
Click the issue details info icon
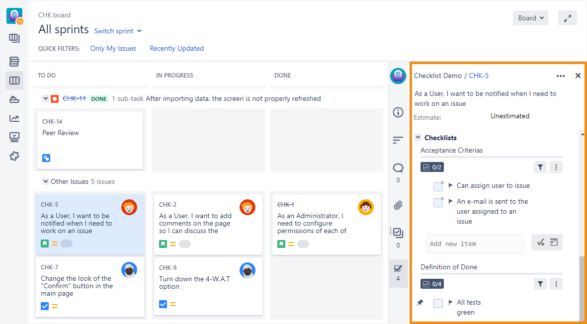(398, 112)
